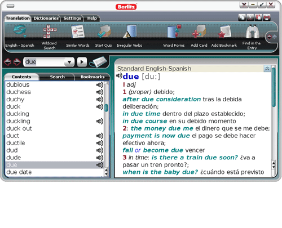
Task: Select the Contents tab
Action: tap(21, 77)
